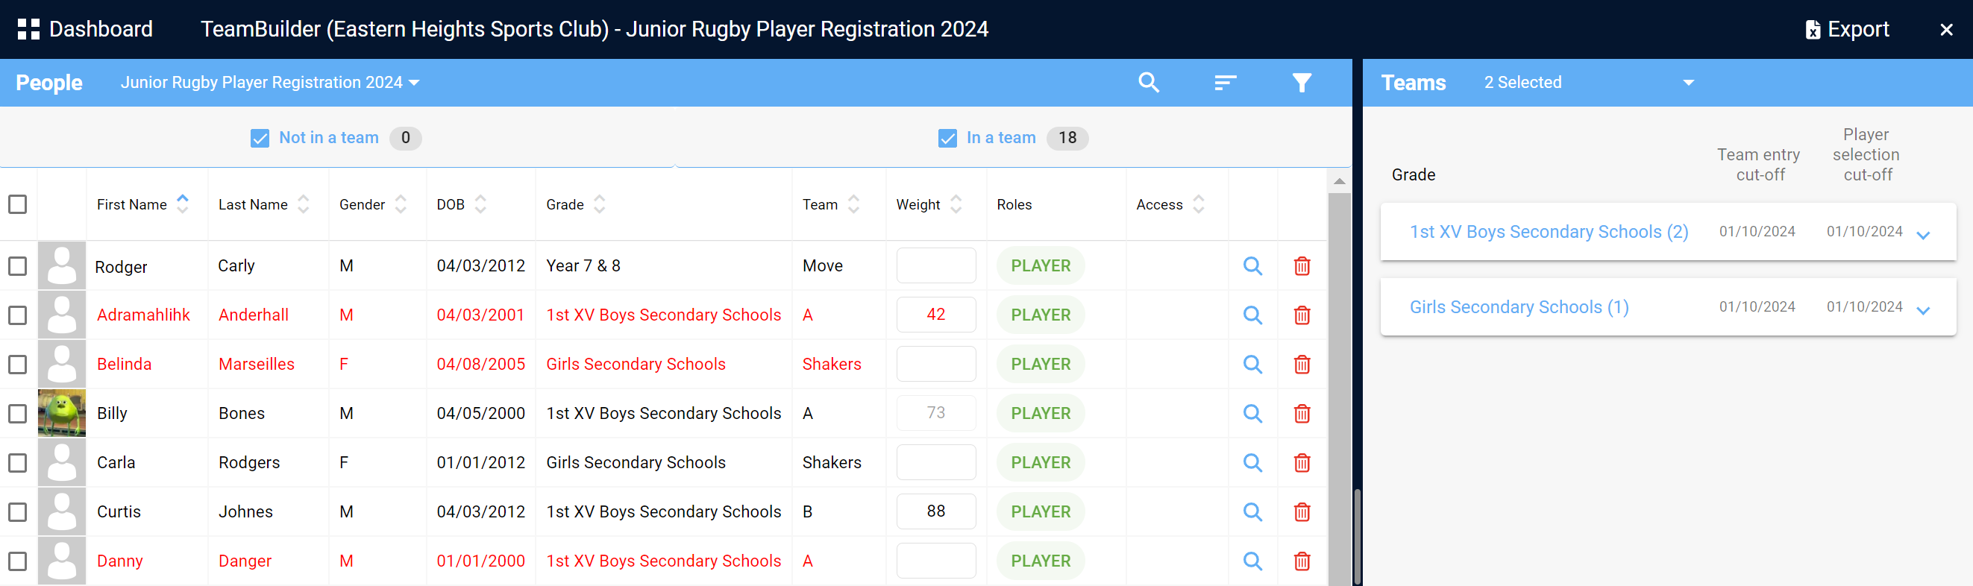Expand Girls Secondary Schools chevron
This screenshot has height=586, width=1973.
tap(1922, 309)
